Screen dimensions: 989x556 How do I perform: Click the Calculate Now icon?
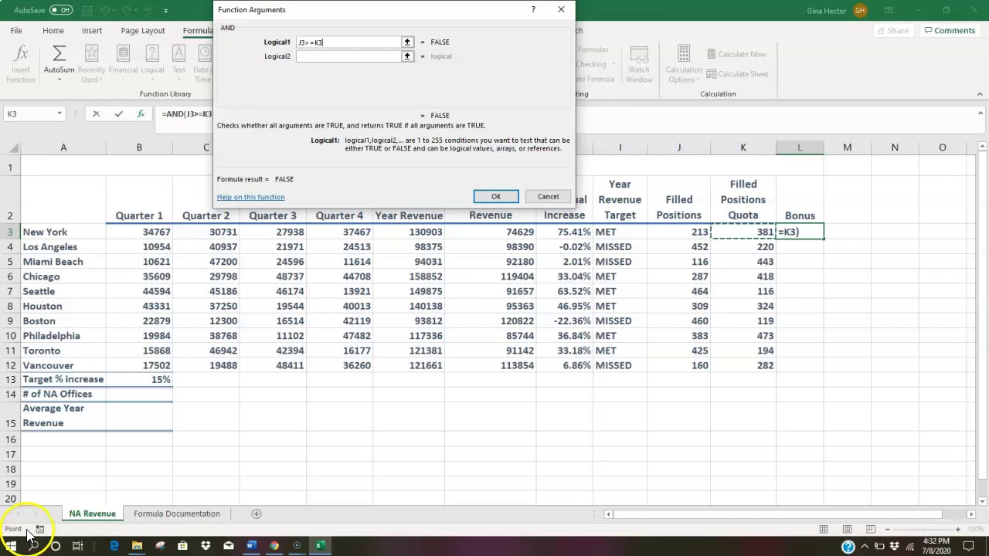coord(712,54)
